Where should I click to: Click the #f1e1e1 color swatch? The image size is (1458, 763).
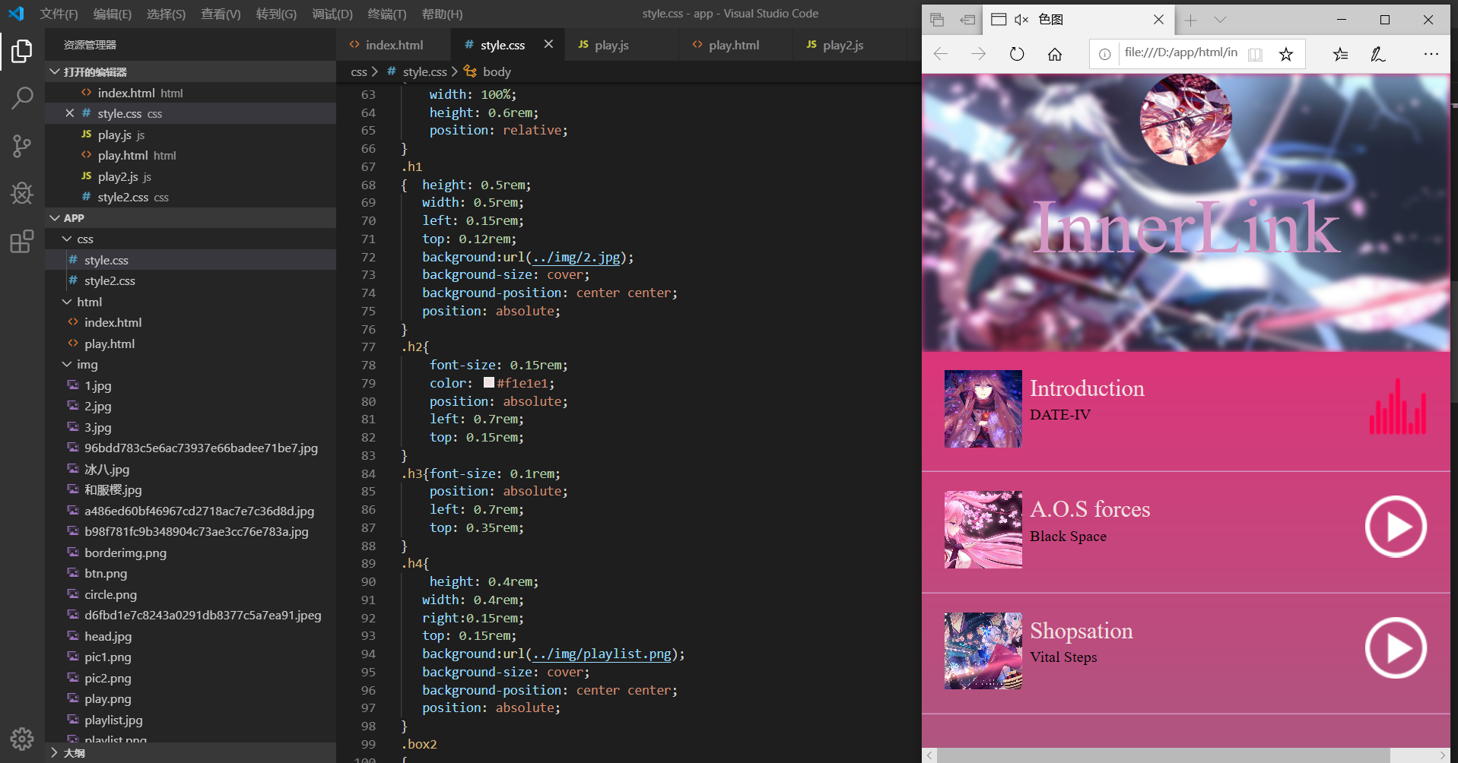[489, 383]
